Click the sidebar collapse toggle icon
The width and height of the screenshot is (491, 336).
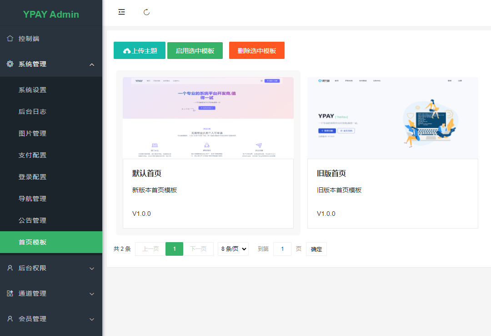pos(121,12)
